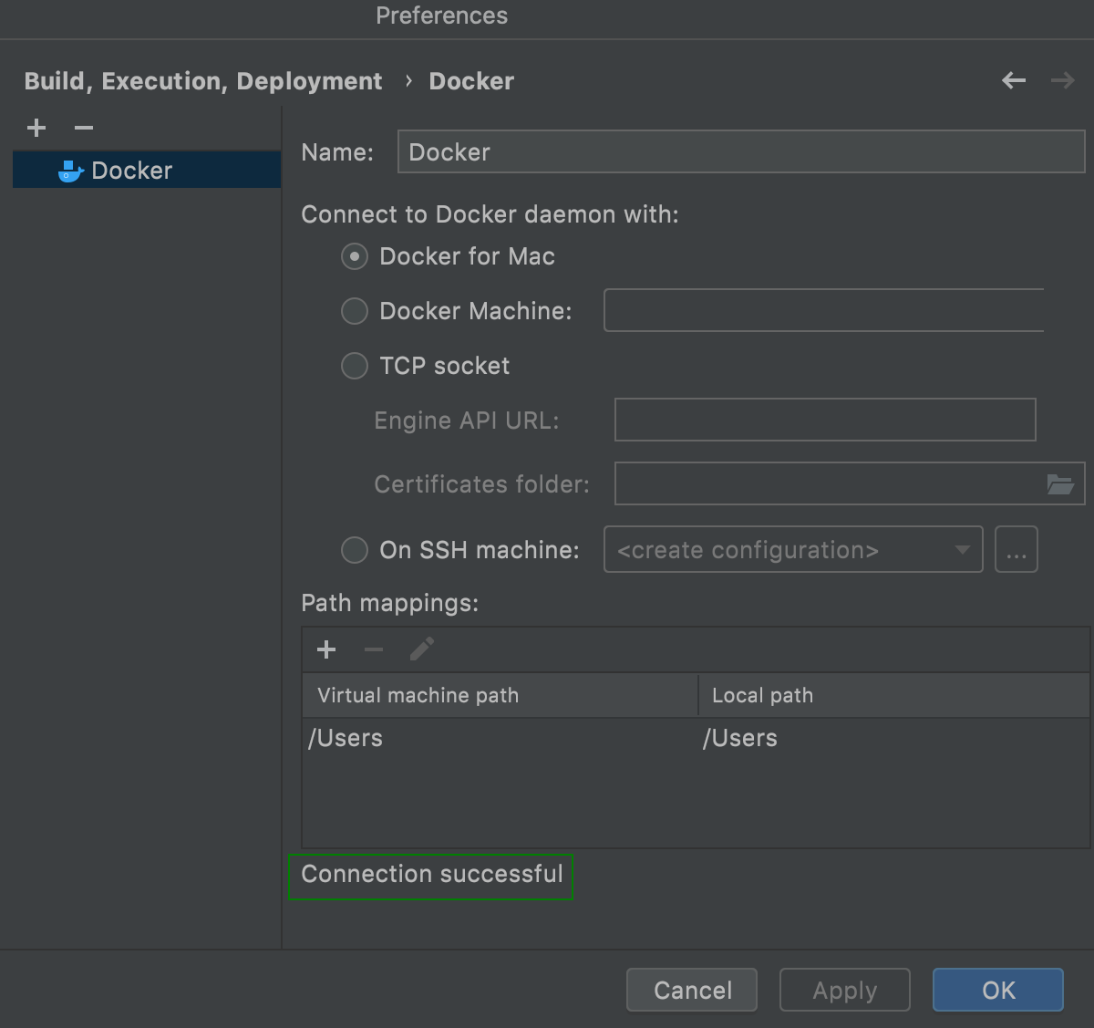Image resolution: width=1094 pixels, height=1028 pixels.
Task: Click the Cancel button
Action: [692, 990]
